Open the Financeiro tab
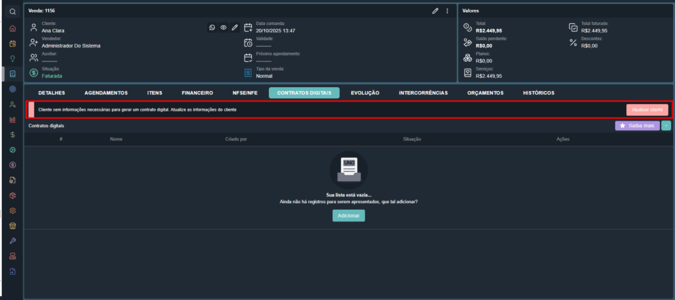 197,93
